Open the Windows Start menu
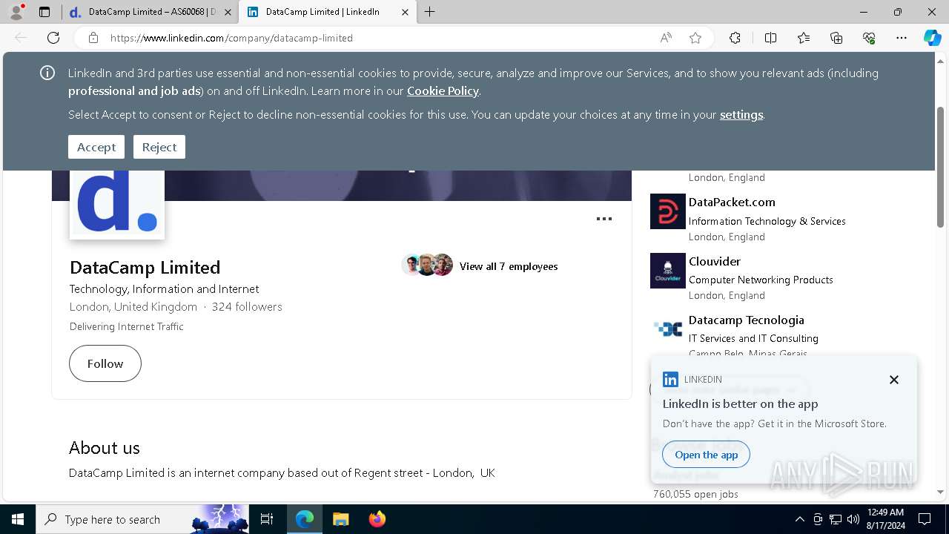Screen dimensions: 949x534 pyautogui.click(x=18, y=519)
